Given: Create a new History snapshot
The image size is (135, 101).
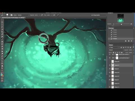Looking at the screenshot, I should [129, 41].
